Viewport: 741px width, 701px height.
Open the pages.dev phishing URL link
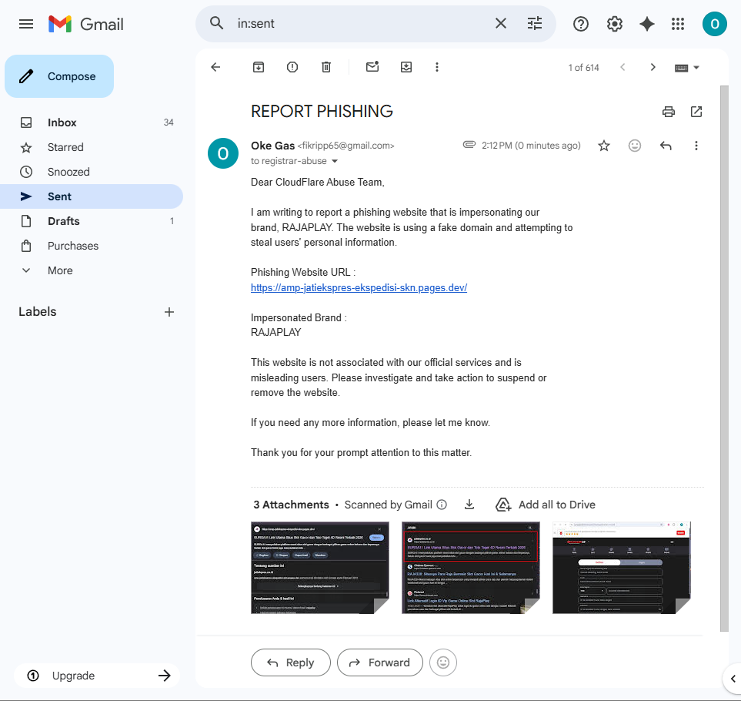tap(359, 287)
